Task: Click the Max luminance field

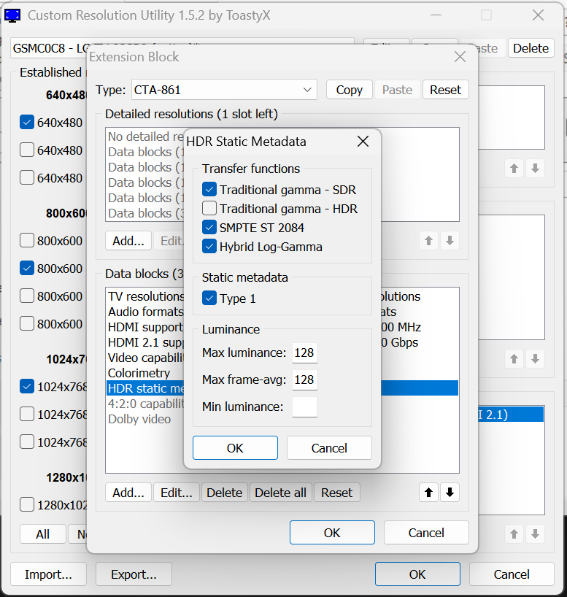Action: [x=304, y=353]
